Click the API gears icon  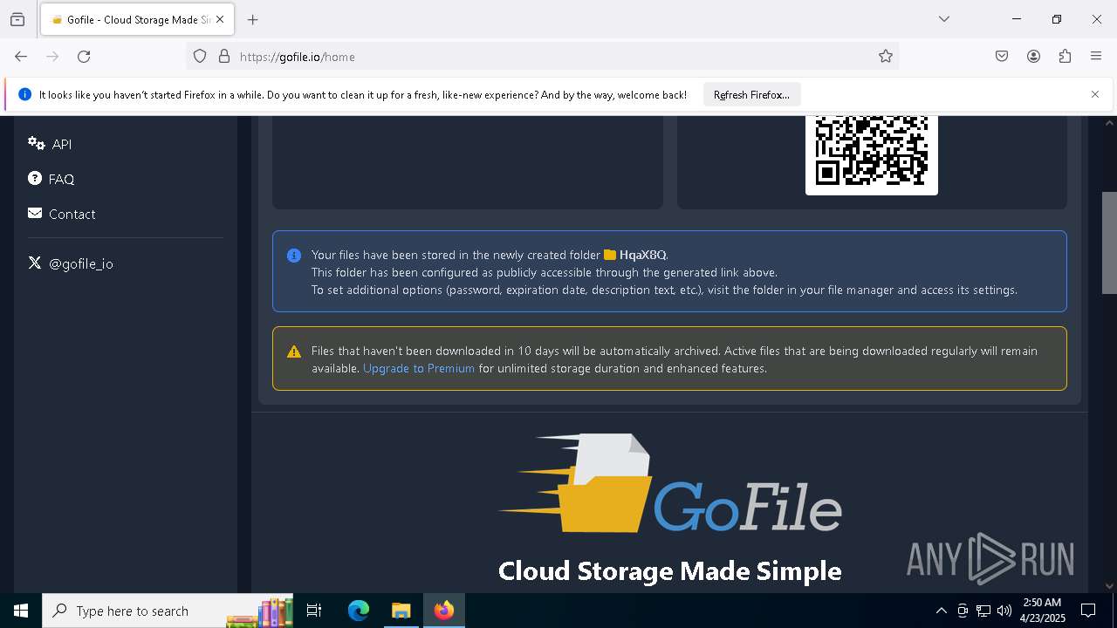tap(36, 143)
